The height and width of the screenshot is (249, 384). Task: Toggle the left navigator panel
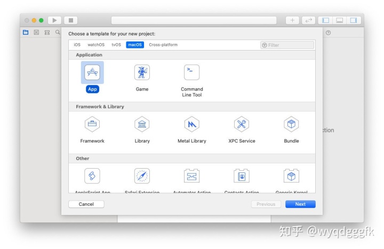pyautogui.click(x=325, y=20)
